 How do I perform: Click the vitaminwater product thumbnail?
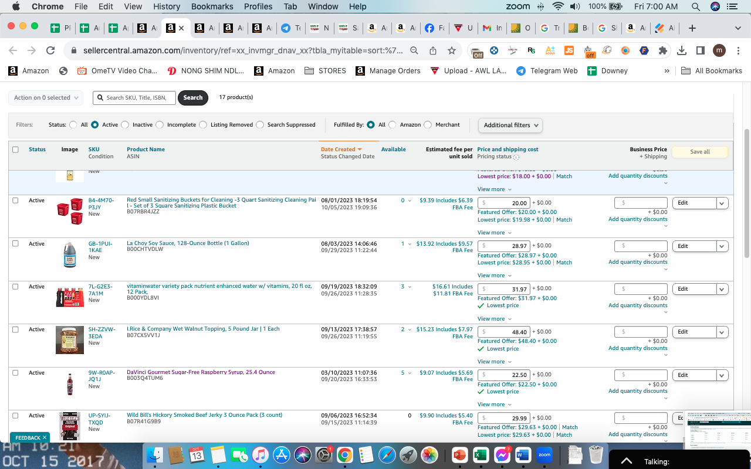[70, 296]
